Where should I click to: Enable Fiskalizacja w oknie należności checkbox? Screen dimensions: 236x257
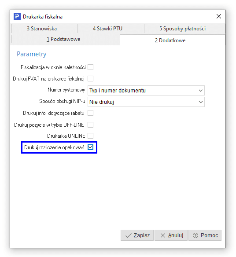91,67
